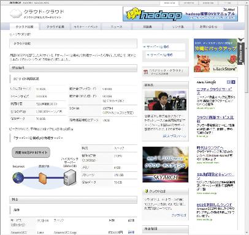Click the calendar icon beside パブリック・クラウド
Image resolution: width=249 pixels, height=235 pixels.
click(x=146, y=72)
